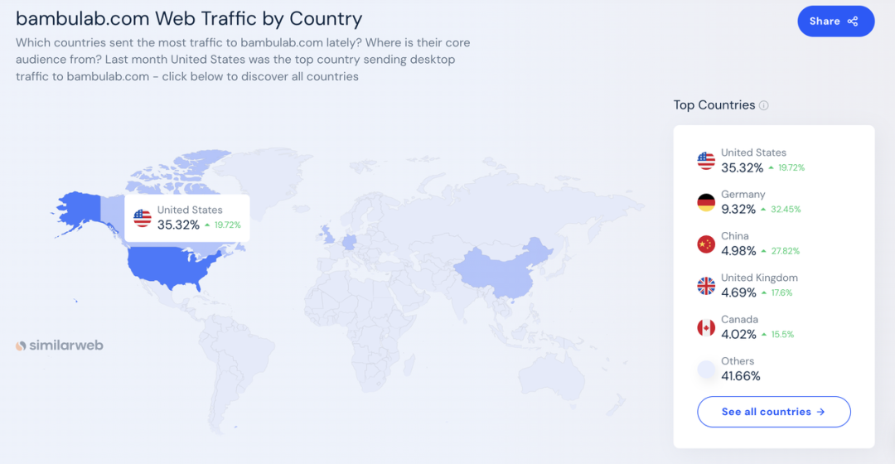
Task: Click the Germany 9.32% value
Action: coord(738,210)
